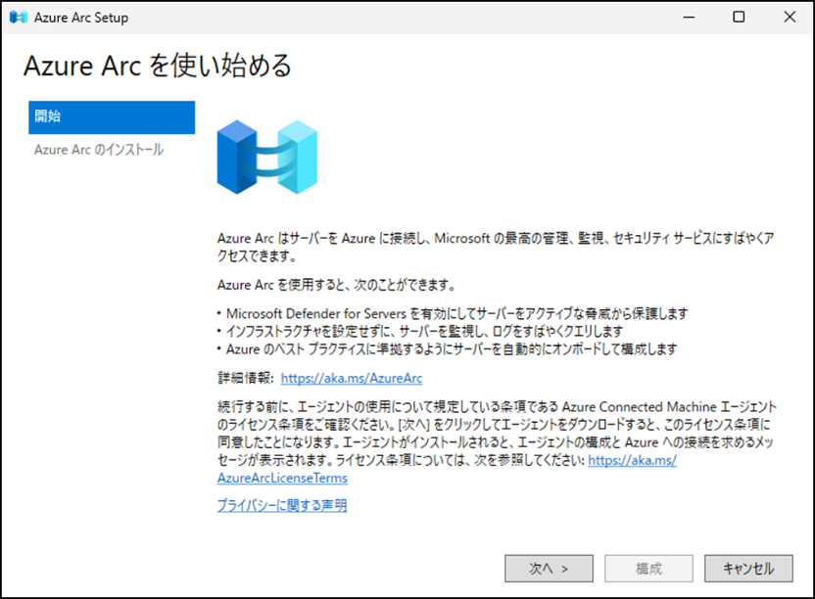Maximize the Azure Arc Setup window
The width and height of the screenshot is (815, 599).
pyautogui.click(x=739, y=18)
